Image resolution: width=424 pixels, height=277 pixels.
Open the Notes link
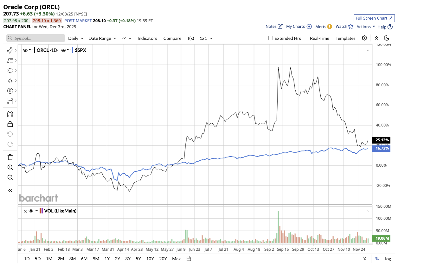pos(274,27)
